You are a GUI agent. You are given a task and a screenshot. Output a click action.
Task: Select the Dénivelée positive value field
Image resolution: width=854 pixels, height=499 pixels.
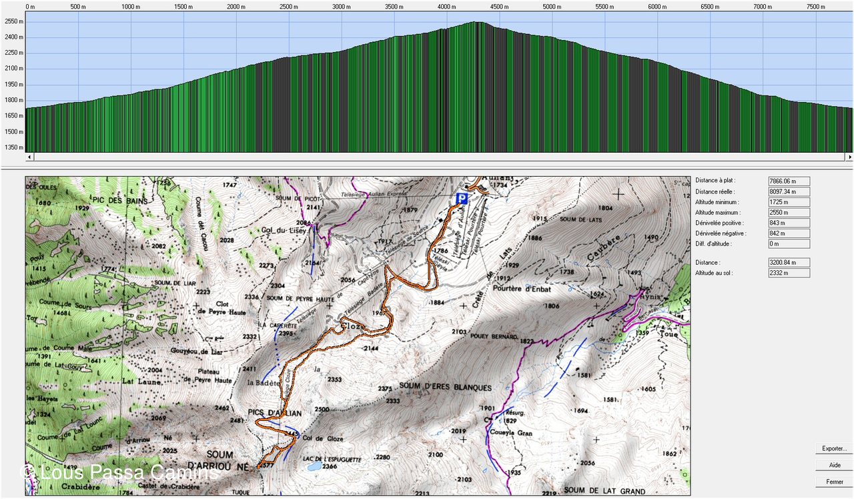pyautogui.click(x=789, y=223)
